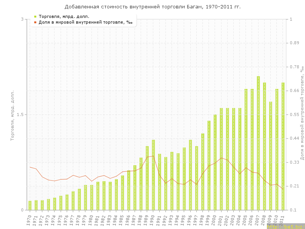305x229 pixels.
Task: Click the orange Доля legend marker
Action: [x=35, y=22]
